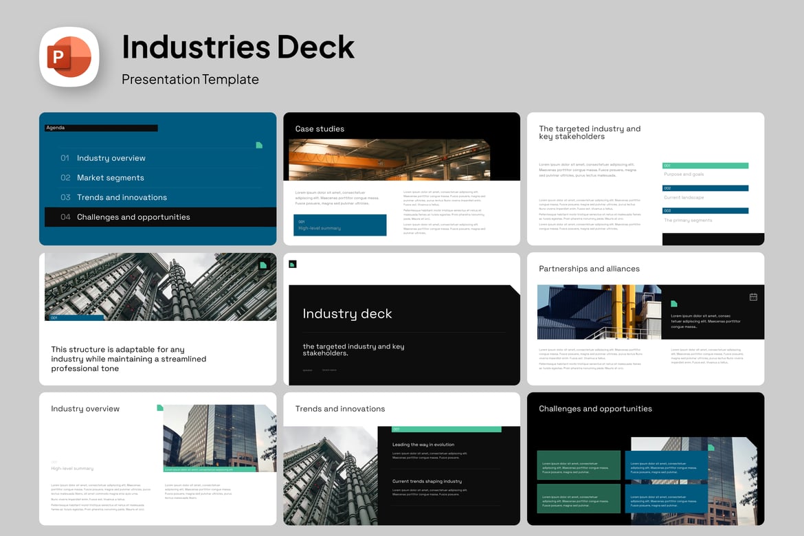Click the factory crane photo in the Case studies slide
The image size is (804, 536).
(390, 159)
